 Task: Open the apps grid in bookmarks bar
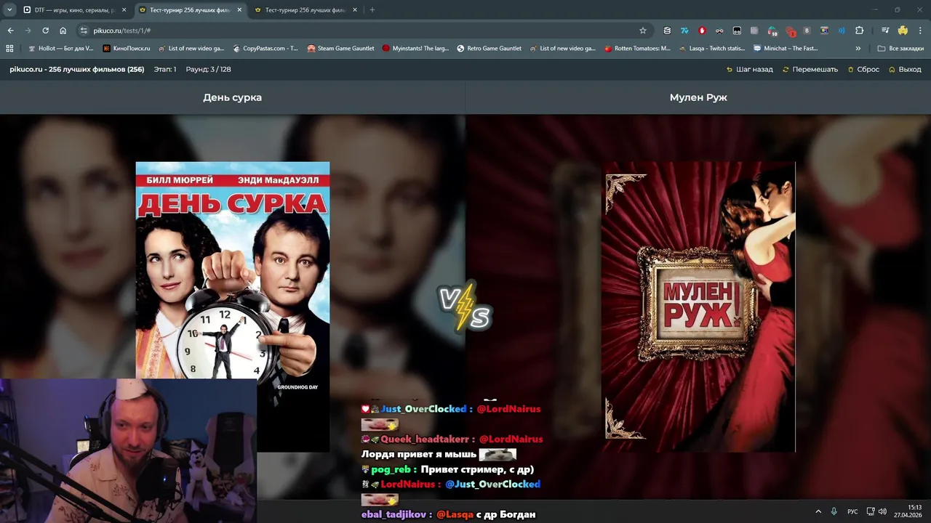pyautogui.click(x=9, y=49)
